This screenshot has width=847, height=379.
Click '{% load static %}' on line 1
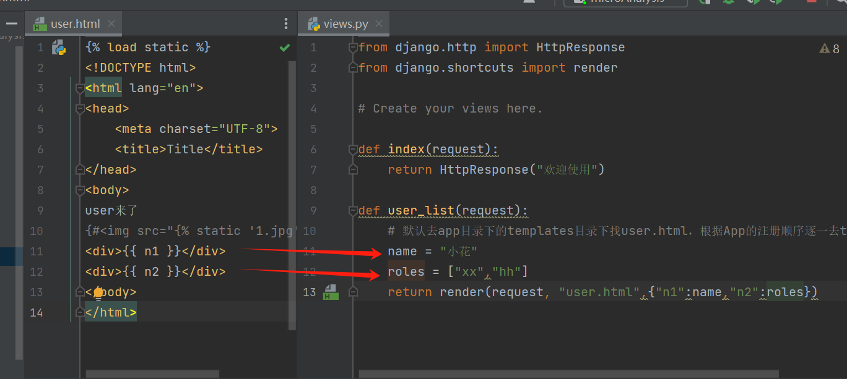click(148, 48)
